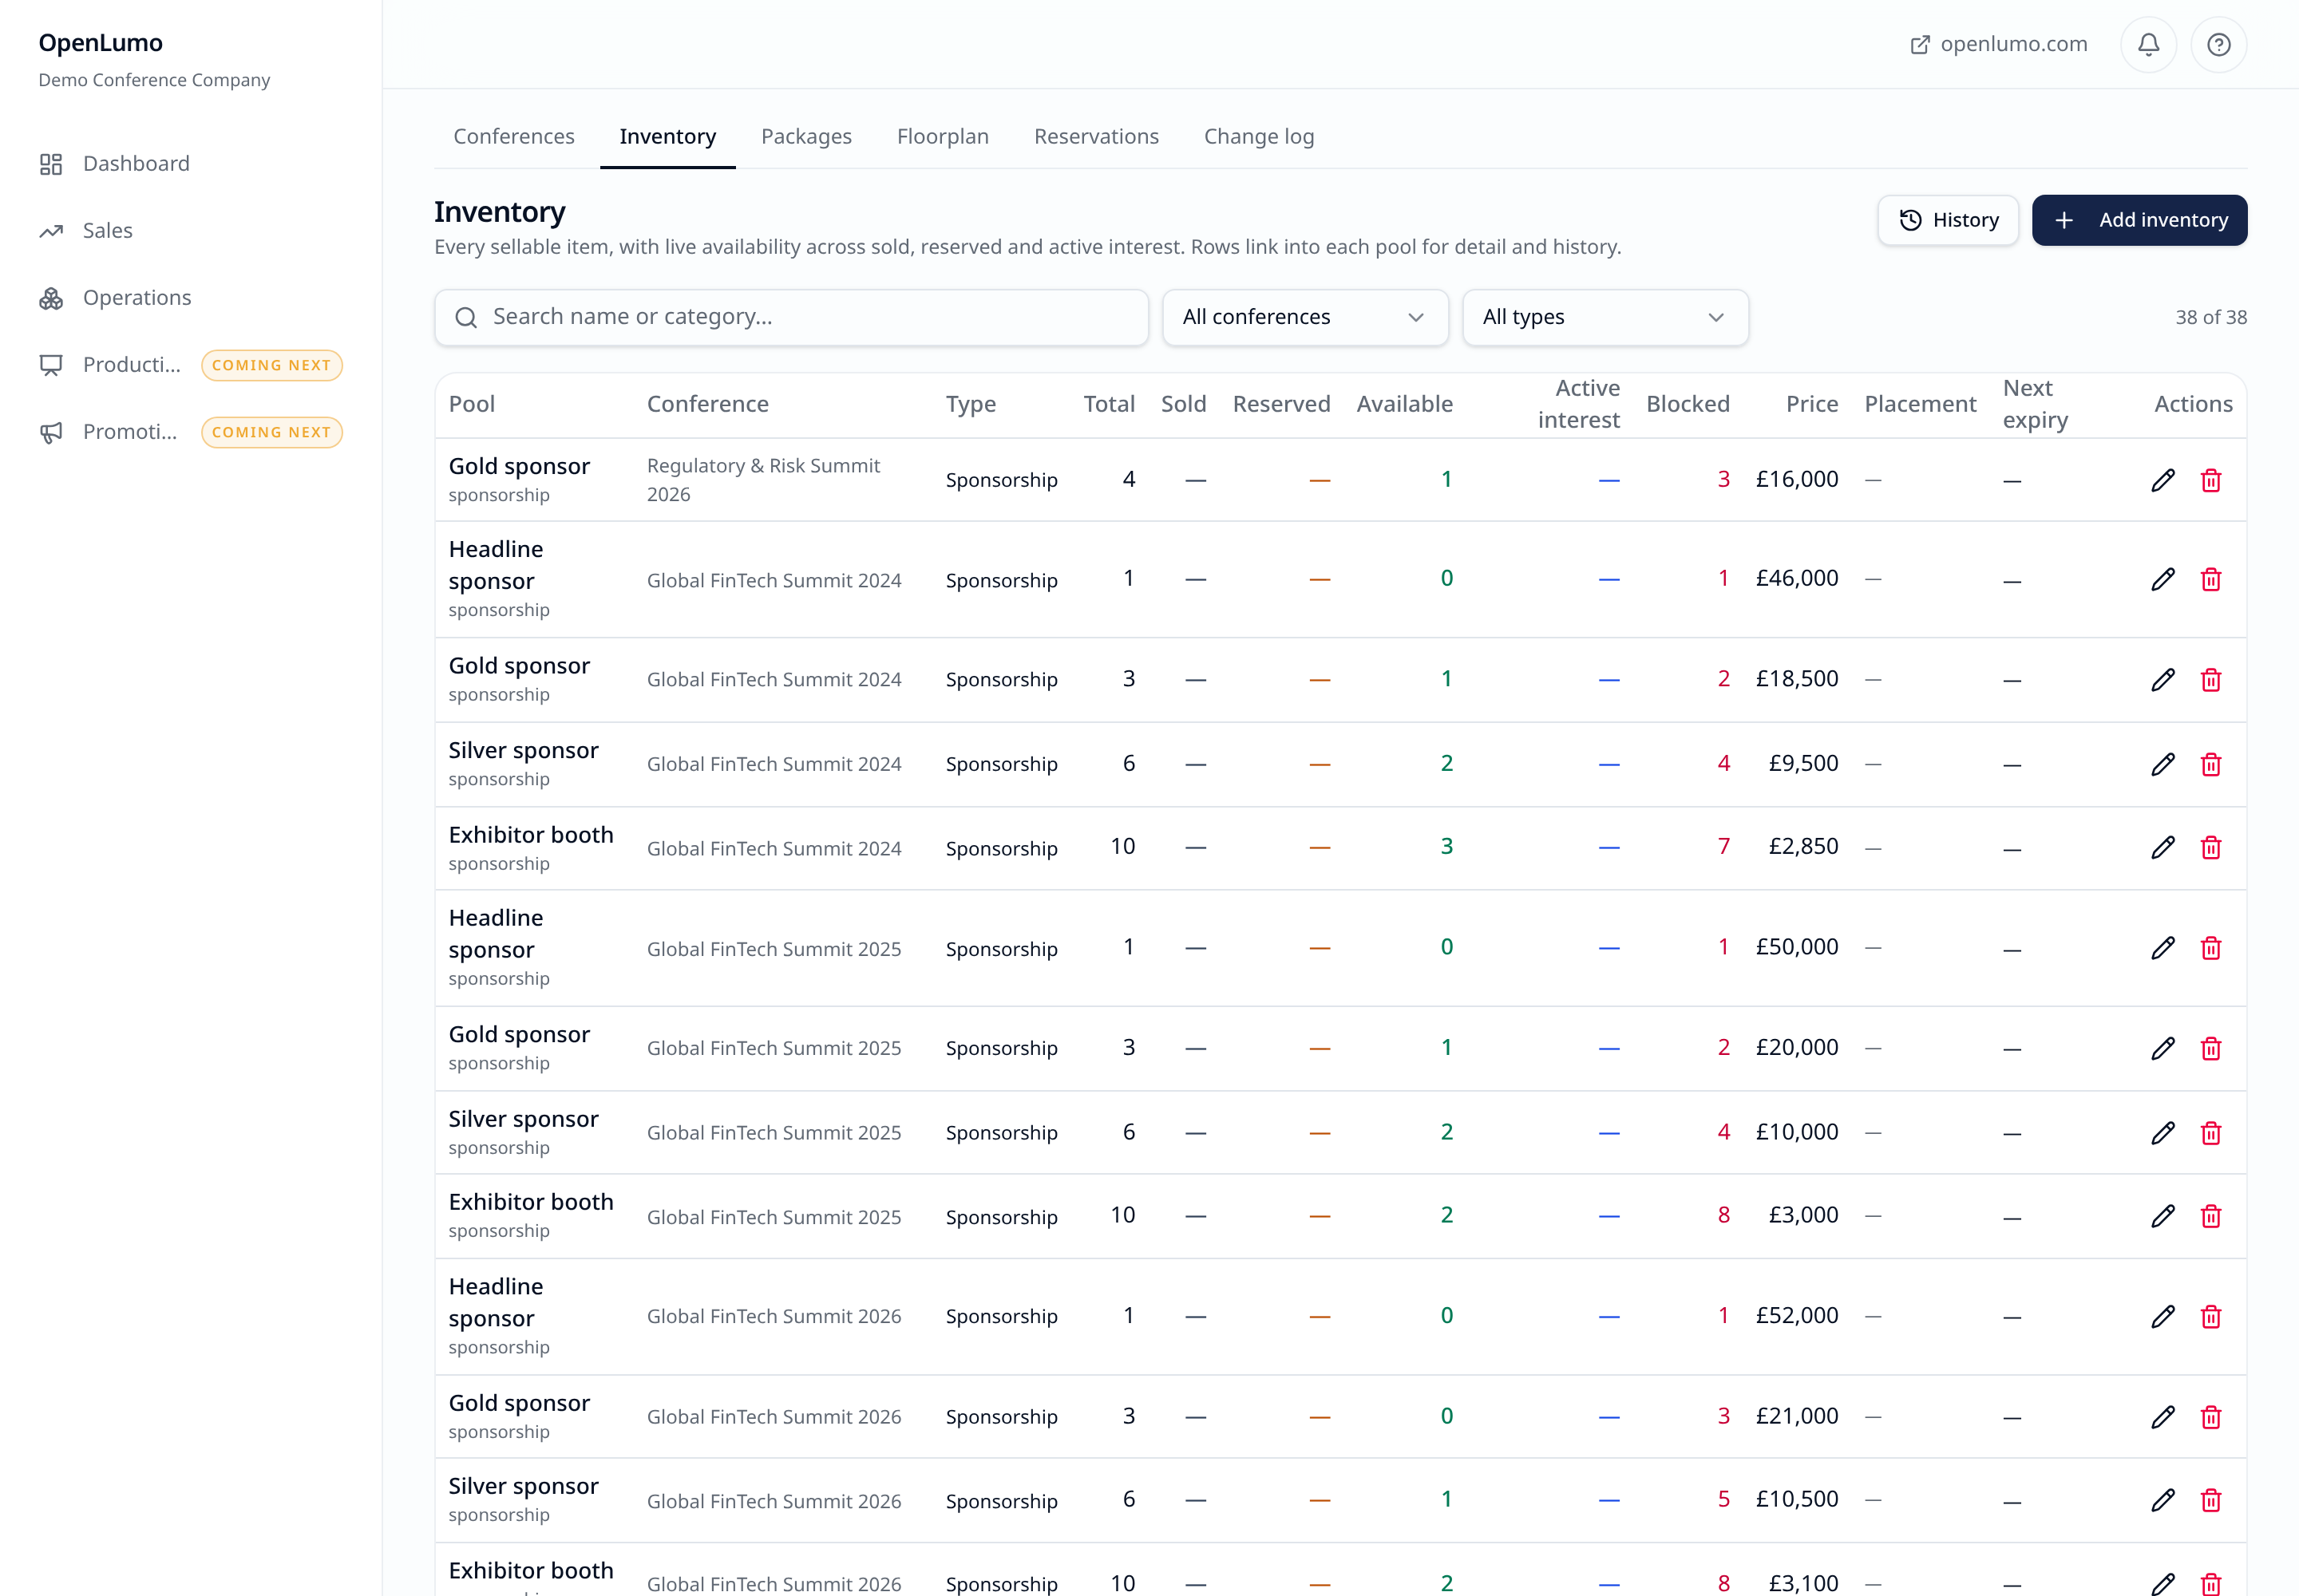Screen dimensions: 2299x1596
Task: Open the Change log tab
Action: point(1259,137)
